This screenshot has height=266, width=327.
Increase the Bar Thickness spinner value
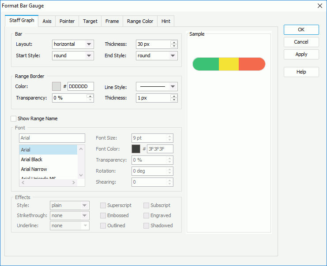(174, 42)
